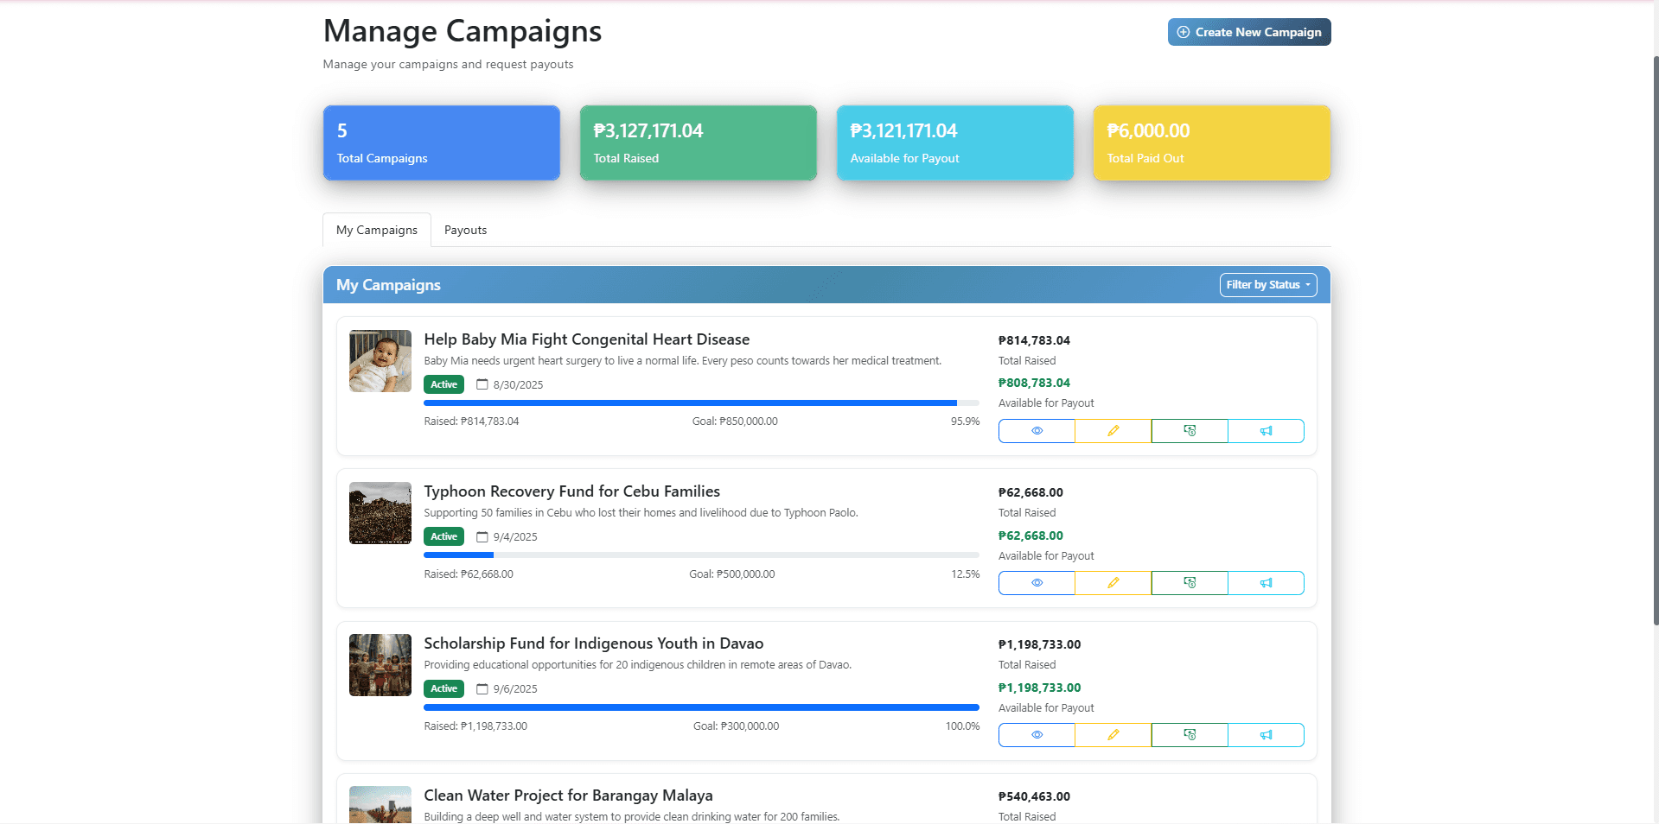
Task: Click the Scholarship Fund progress bar
Action: click(702, 707)
